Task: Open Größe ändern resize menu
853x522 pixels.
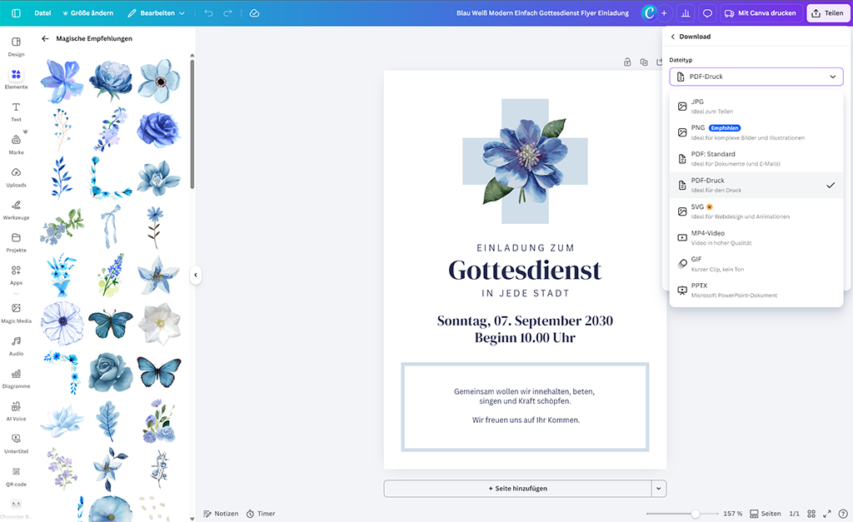Action: [87, 13]
